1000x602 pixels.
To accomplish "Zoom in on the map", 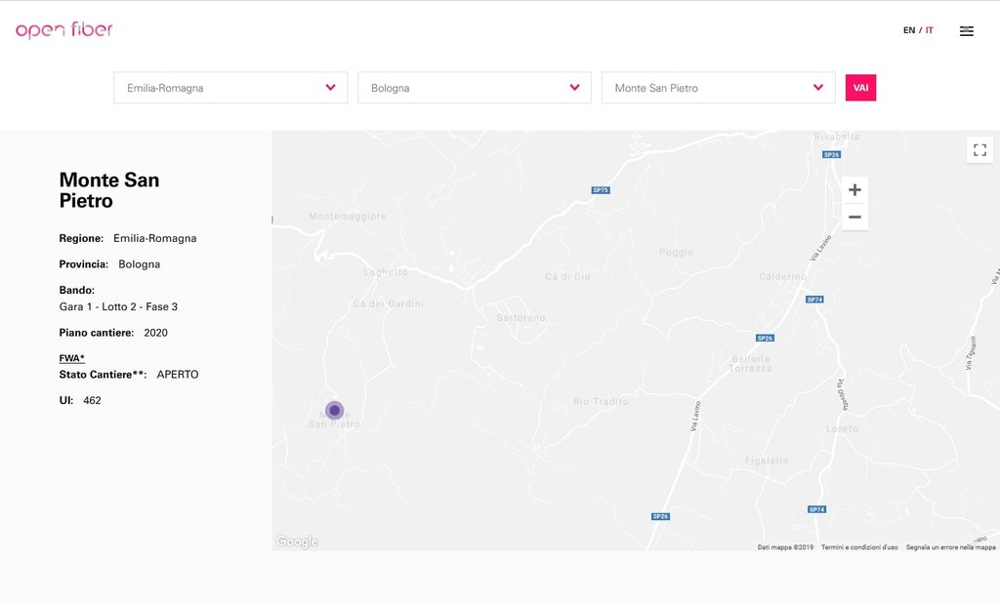I will [x=854, y=190].
